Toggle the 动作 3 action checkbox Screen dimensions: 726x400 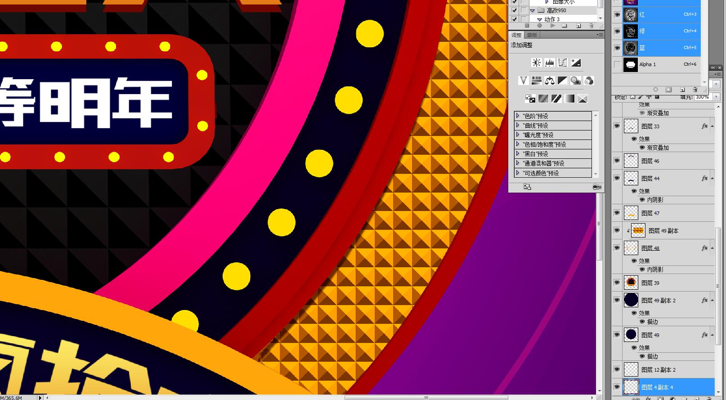(514, 19)
